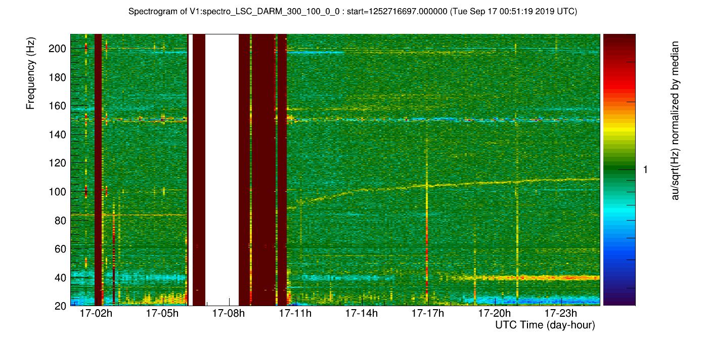Viewport: 706px width, 340px height.
Task: Click the colorbar label "au/sqrt(Hz) normalized by median"
Action: 675,120
